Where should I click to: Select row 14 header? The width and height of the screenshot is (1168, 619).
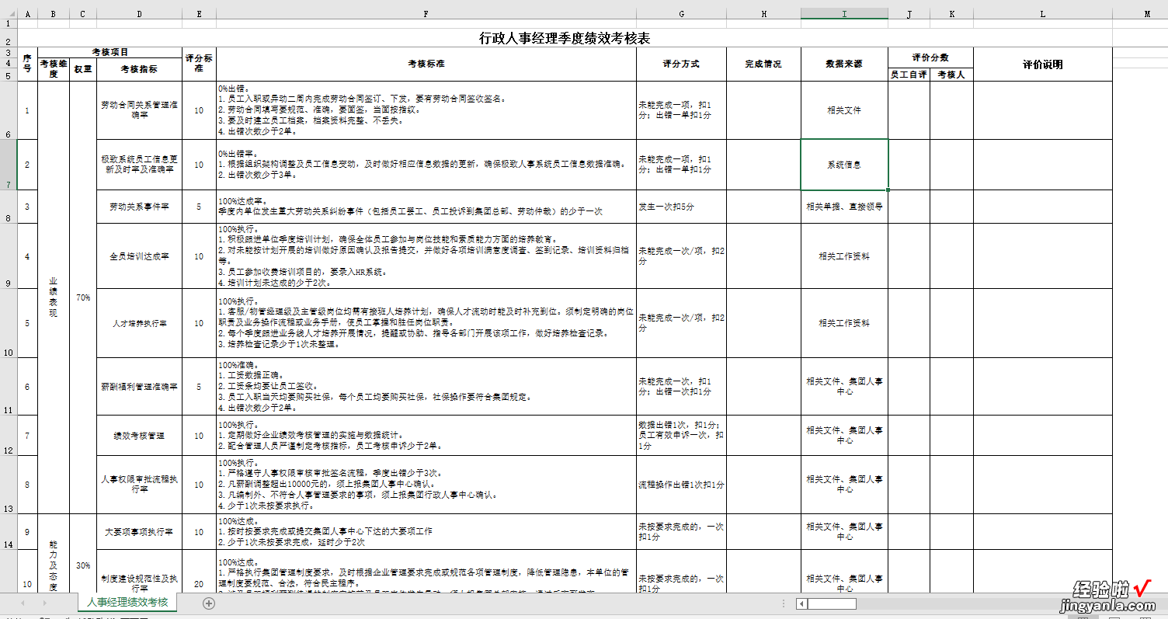(9, 532)
